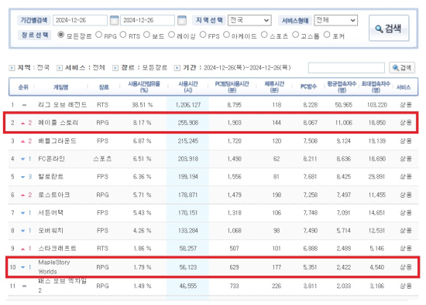The image size is (426, 305).
Task: Click the red up arrow in 배틀그라운드 row
Action: click(22, 141)
